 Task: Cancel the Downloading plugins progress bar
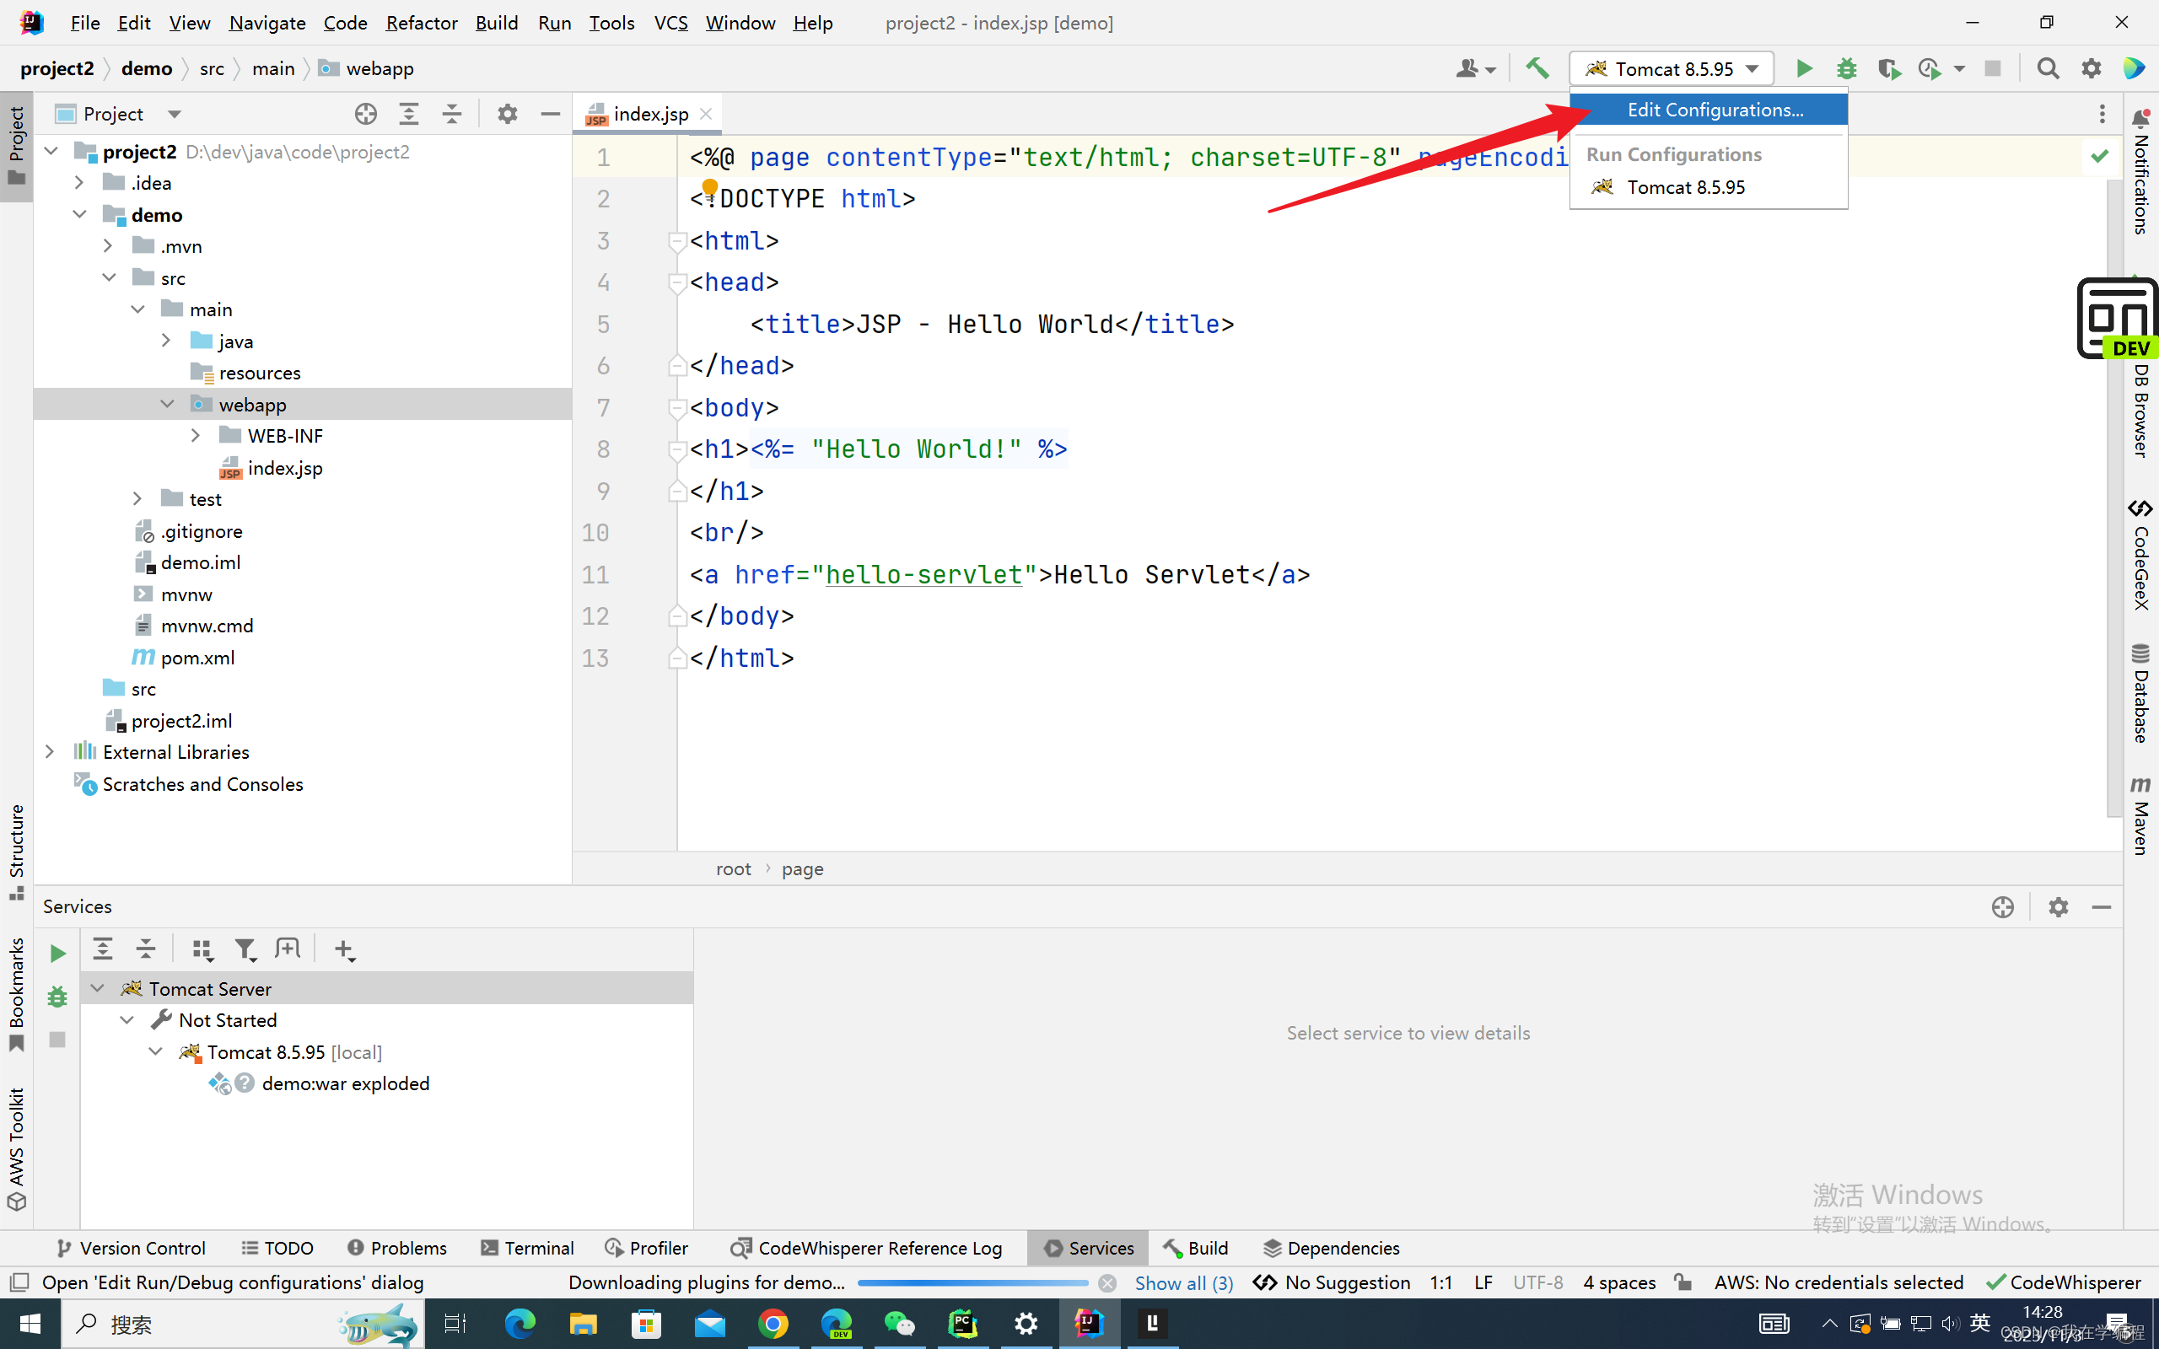click(1107, 1283)
